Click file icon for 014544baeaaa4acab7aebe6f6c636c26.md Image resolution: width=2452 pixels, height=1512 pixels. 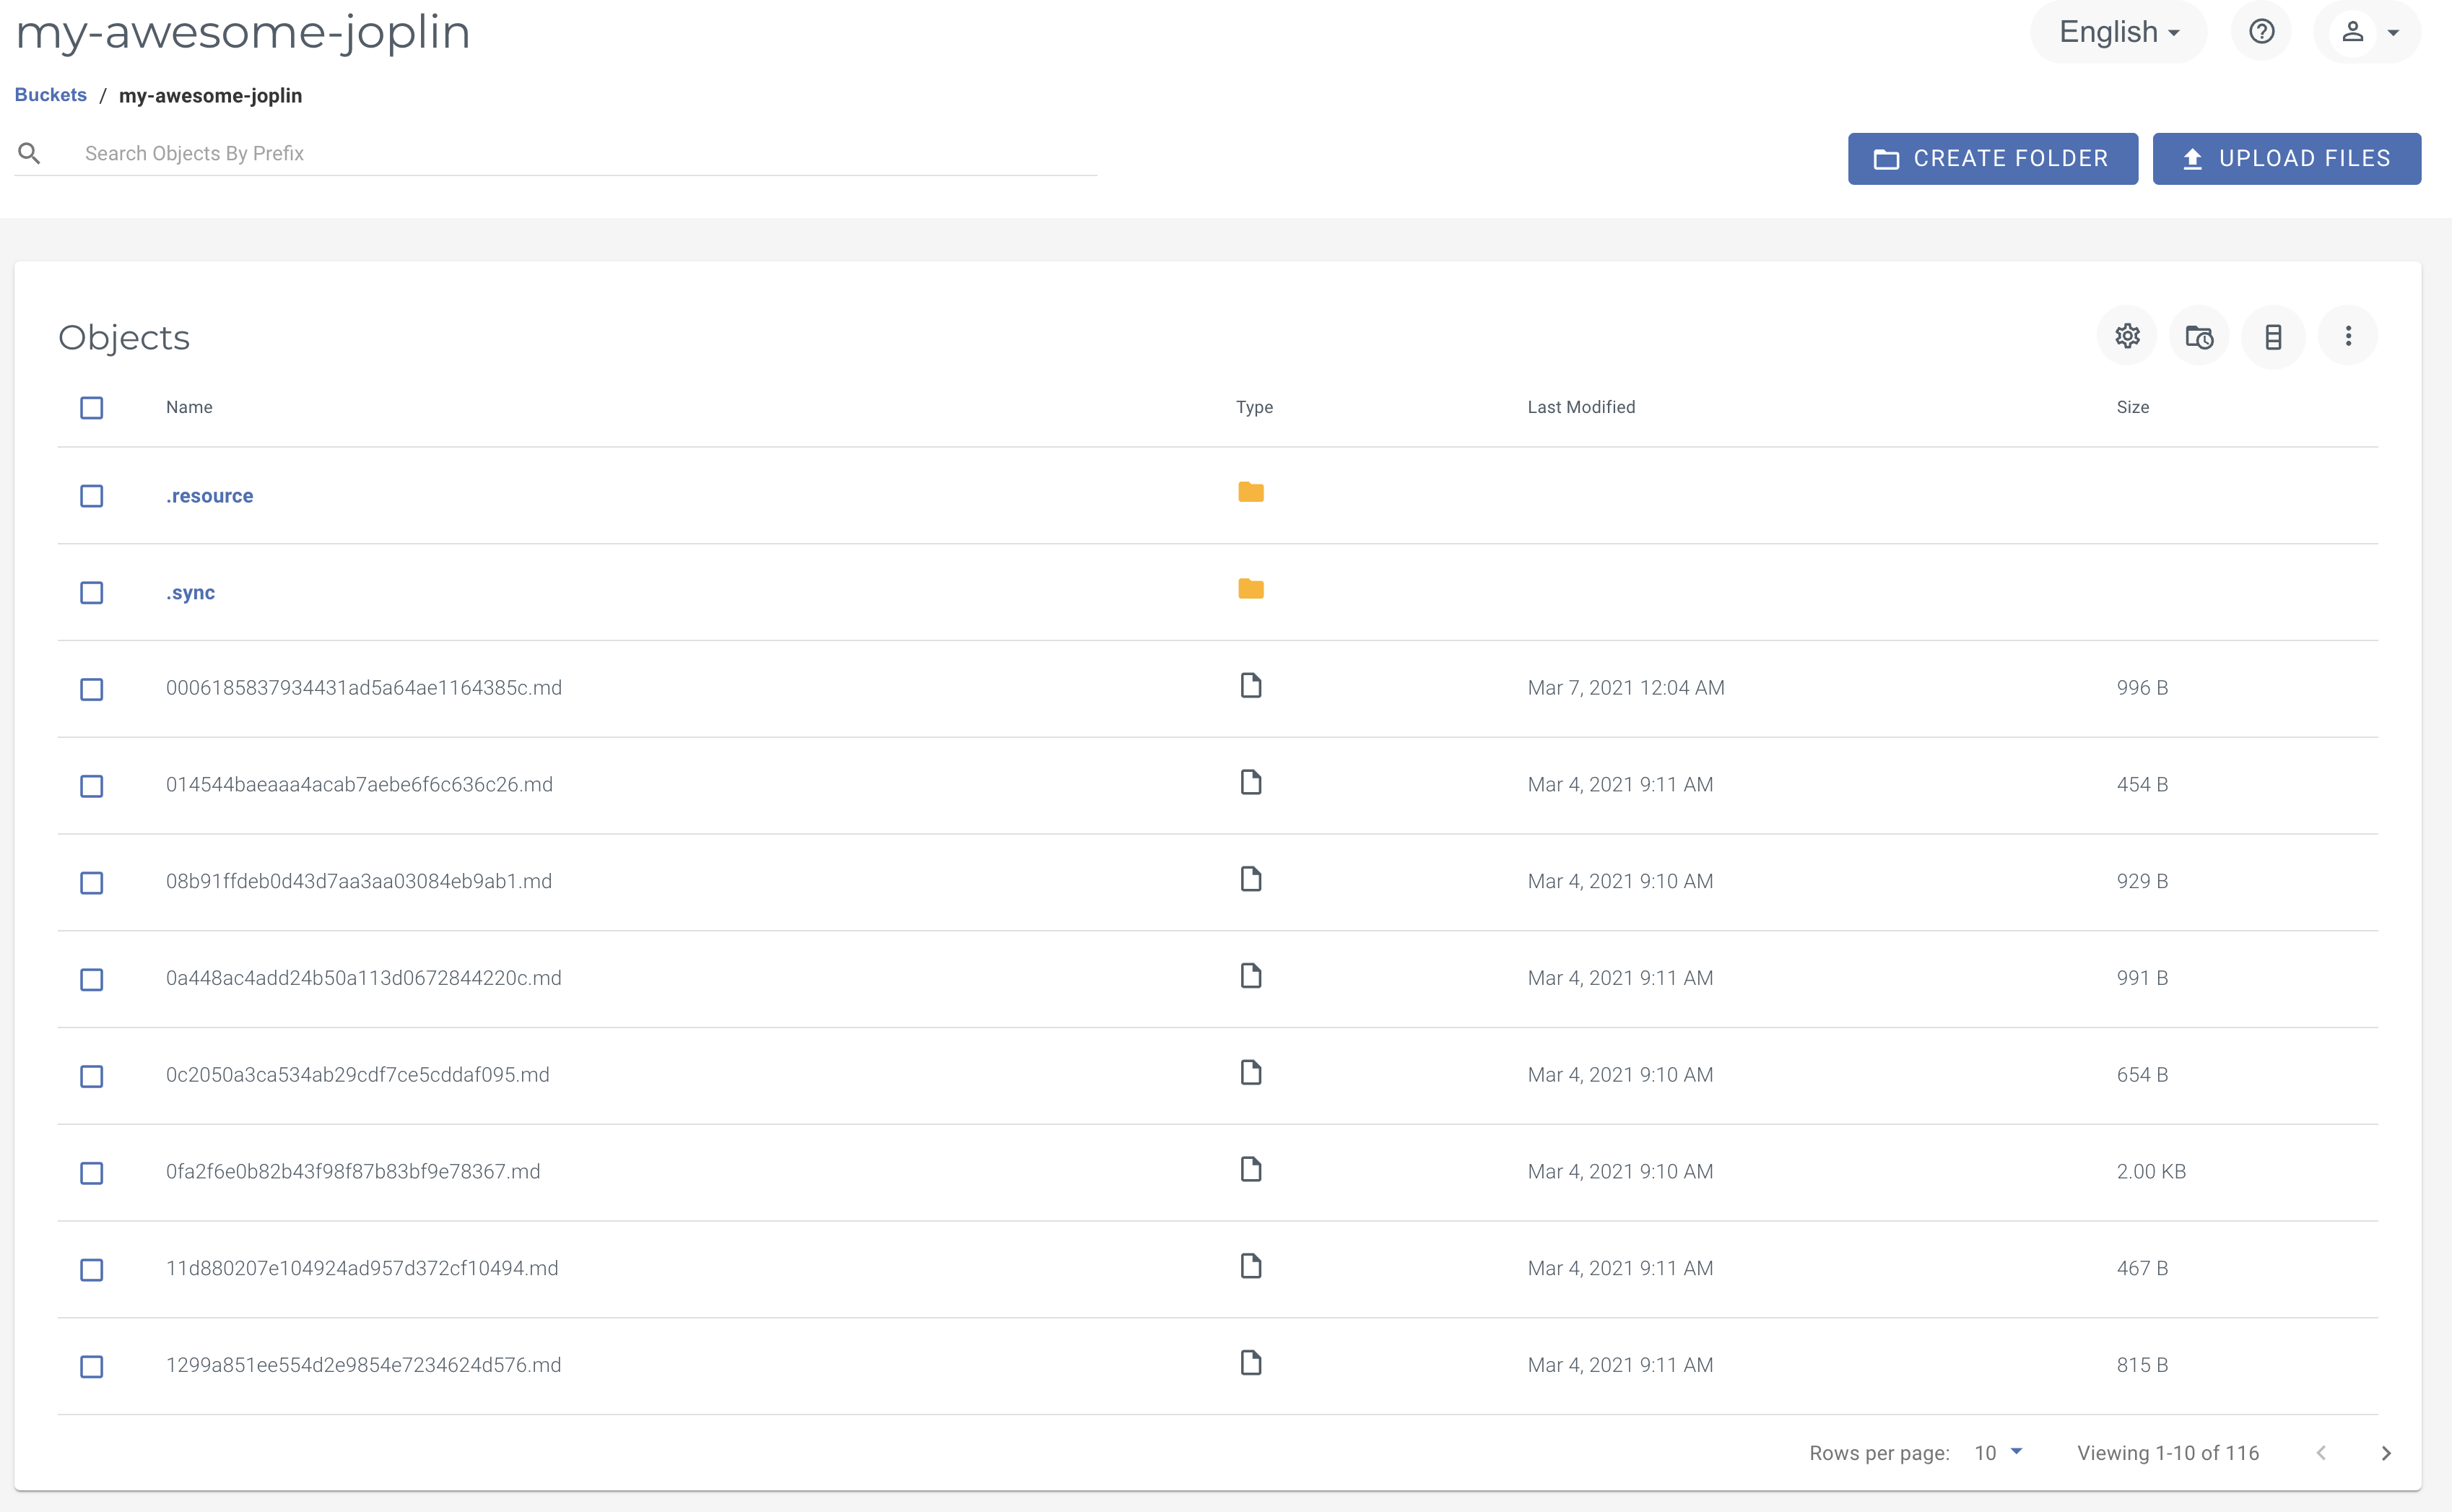[1250, 783]
